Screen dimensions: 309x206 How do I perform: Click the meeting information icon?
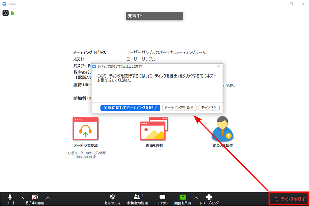[x=6, y=13]
